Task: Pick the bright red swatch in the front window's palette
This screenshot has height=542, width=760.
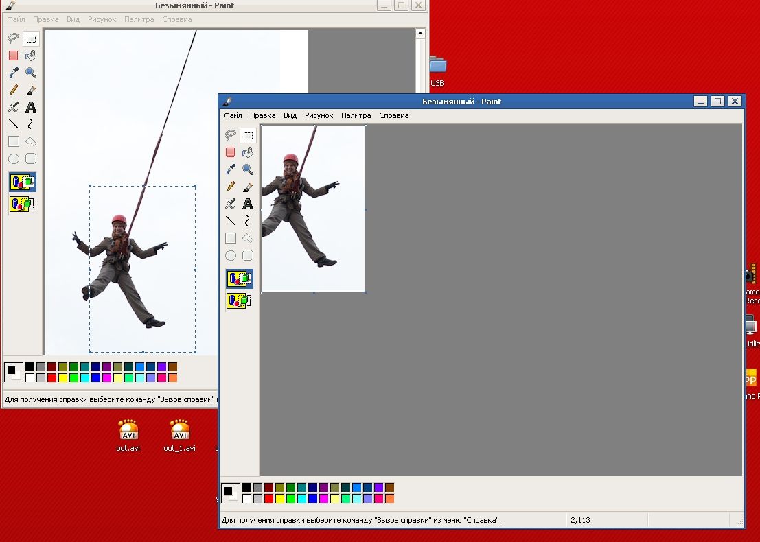Action: [x=269, y=499]
